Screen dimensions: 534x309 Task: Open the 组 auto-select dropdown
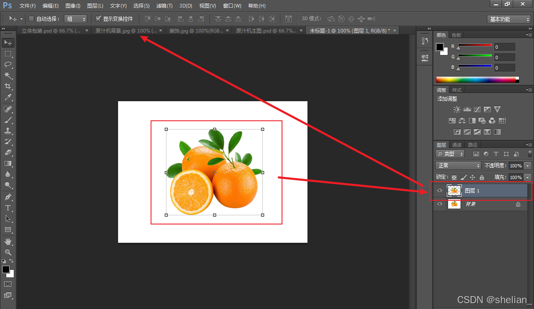pos(76,19)
